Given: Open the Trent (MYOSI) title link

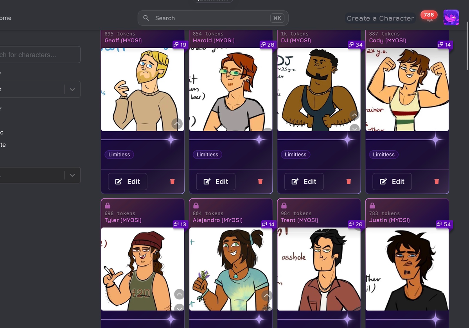Looking at the screenshot, I should [x=299, y=220].
